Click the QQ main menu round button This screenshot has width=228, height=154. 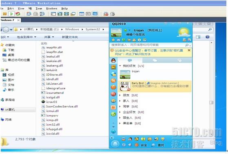point(115,144)
